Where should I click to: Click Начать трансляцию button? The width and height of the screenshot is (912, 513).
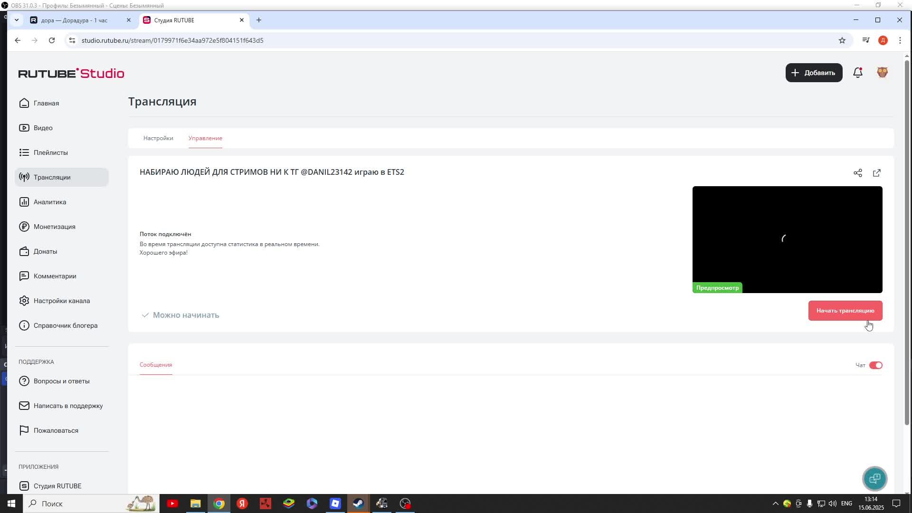click(x=845, y=311)
